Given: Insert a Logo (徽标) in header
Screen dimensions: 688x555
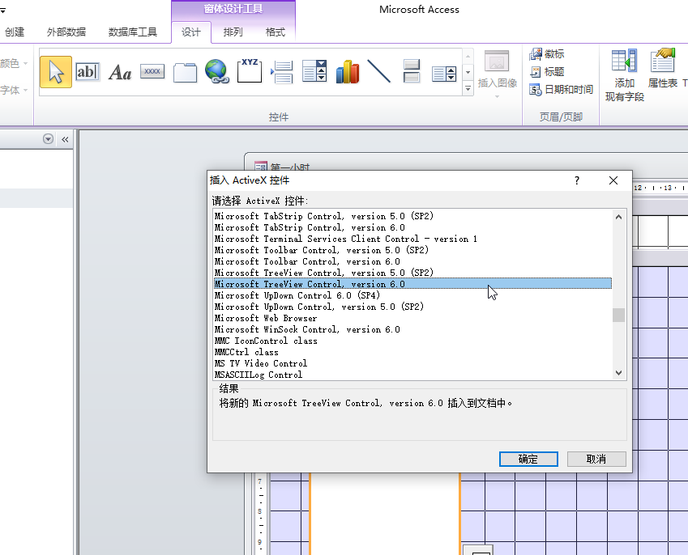Looking at the screenshot, I should click(x=547, y=54).
